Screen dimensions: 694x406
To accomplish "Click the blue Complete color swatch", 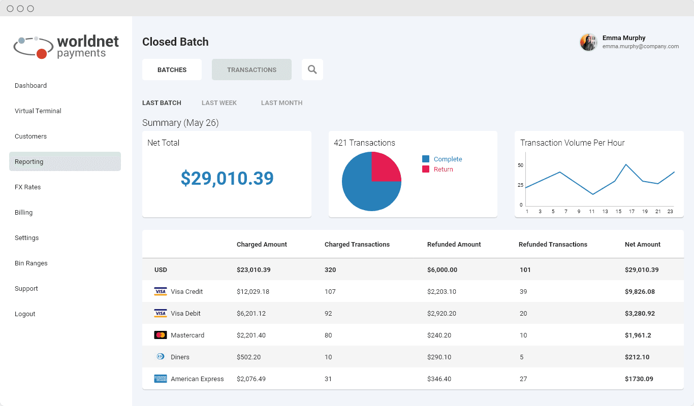I will [x=425, y=159].
